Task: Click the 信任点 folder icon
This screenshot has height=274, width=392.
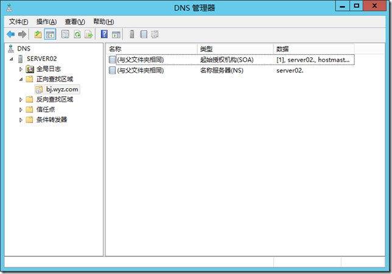Action: pos(29,110)
